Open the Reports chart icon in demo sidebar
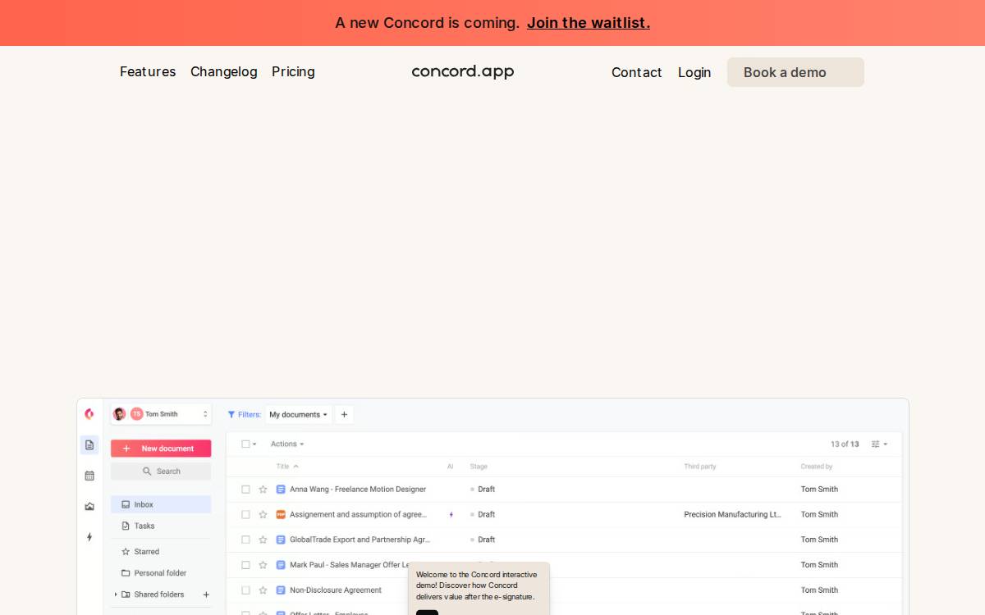Image resolution: width=985 pixels, height=615 pixels. [89, 506]
